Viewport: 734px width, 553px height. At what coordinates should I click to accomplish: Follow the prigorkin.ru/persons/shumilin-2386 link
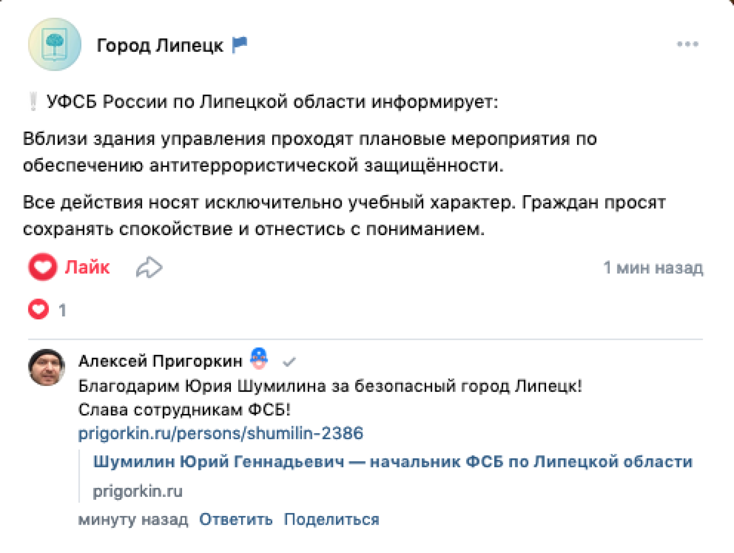point(221,433)
